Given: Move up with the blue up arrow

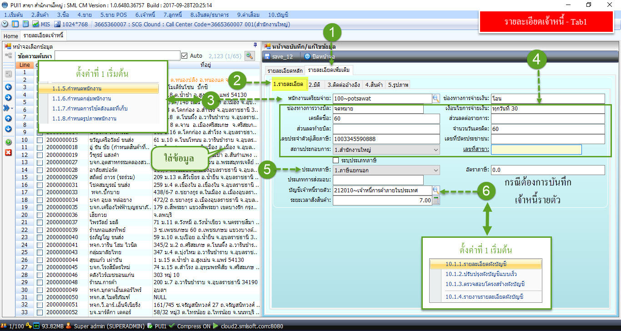Looking at the screenshot, I should (x=8, y=118).
